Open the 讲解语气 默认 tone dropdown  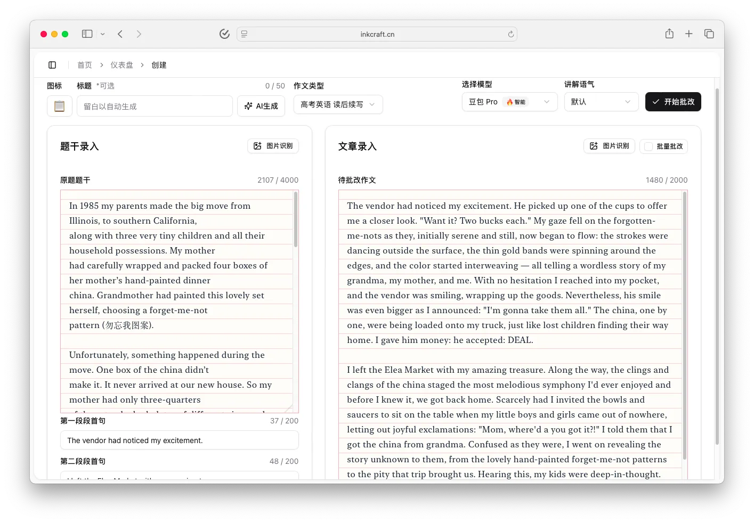[x=601, y=102]
